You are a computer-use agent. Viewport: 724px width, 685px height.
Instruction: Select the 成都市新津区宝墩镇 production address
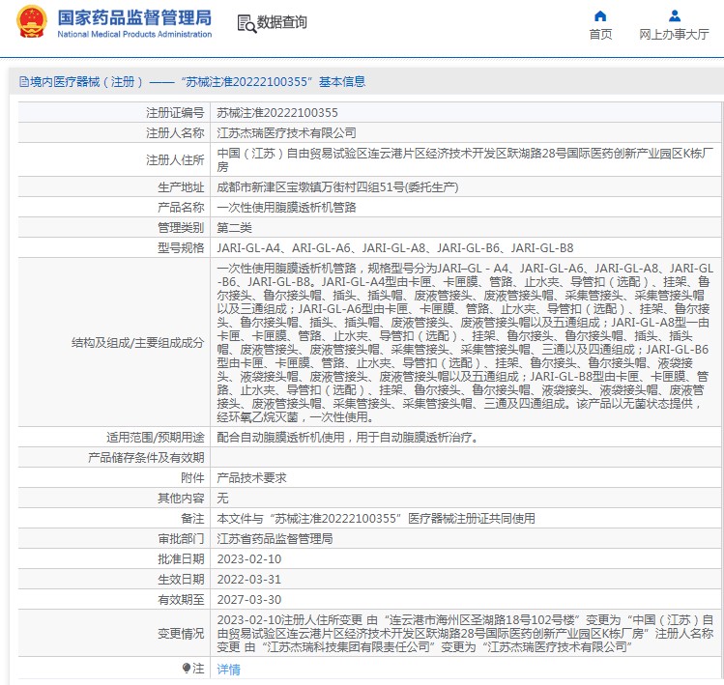pos(337,187)
